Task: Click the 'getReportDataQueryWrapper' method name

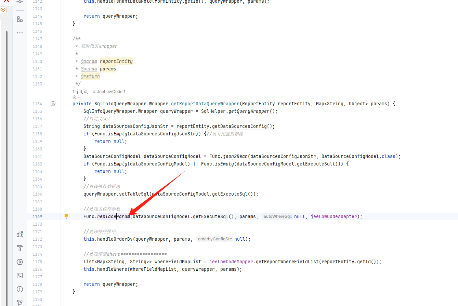Action: tap(205, 104)
